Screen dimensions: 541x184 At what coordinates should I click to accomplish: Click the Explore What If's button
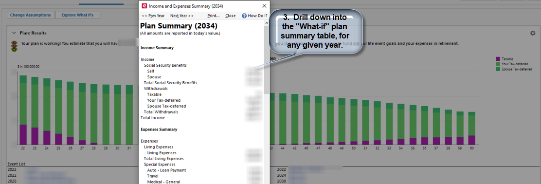78,15
